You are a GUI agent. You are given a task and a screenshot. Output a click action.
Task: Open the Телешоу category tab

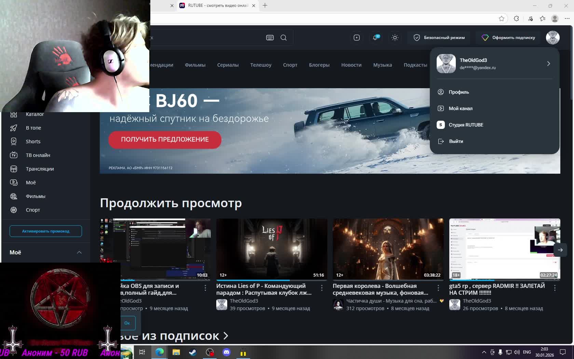[x=261, y=65]
